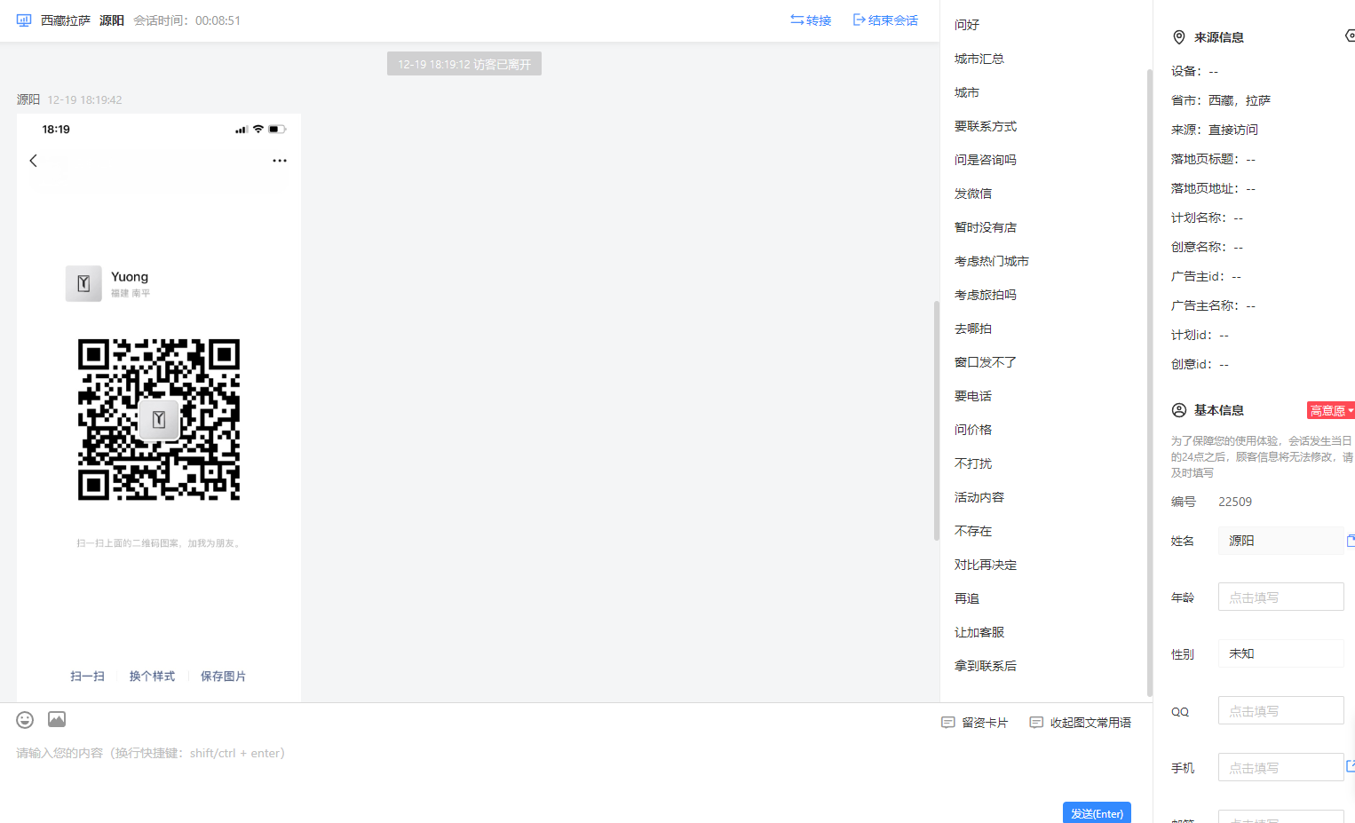Click the image upload icon
Screen dimensions: 1355x823
coord(57,719)
